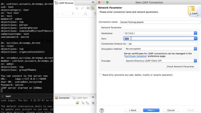Viewport: 201px width, 113px height.
Task: Click 'objectclass: groupOfNames' terminal line
Action: click(19, 70)
